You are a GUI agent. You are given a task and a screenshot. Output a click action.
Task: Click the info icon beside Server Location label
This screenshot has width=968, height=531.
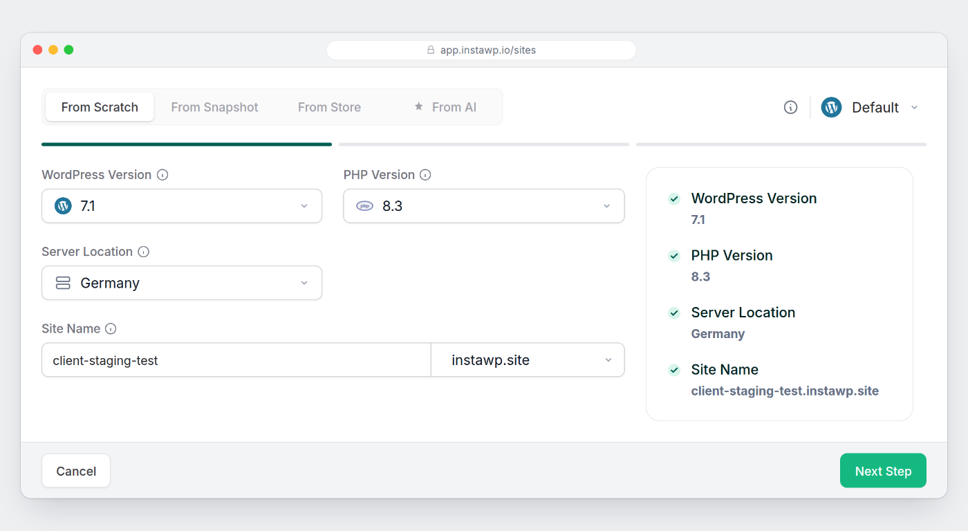pyautogui.click(x=144, y=252)
